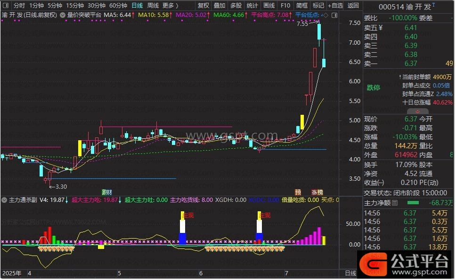The image size is (456, 280).
Task: Open the 复权 adjustment options
Action: (204, 6)
